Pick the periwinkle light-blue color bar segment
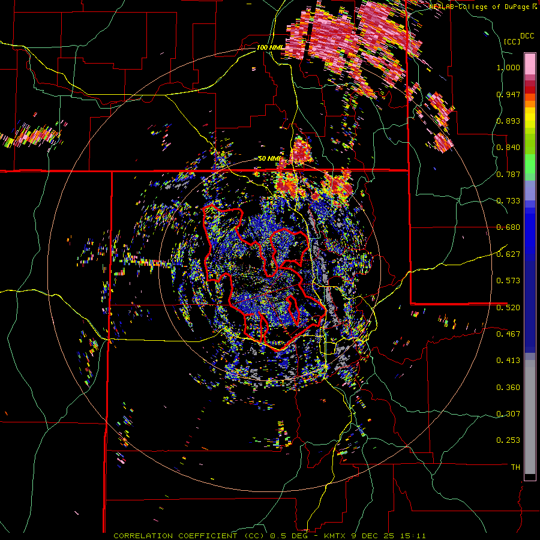 click(530, 190)
